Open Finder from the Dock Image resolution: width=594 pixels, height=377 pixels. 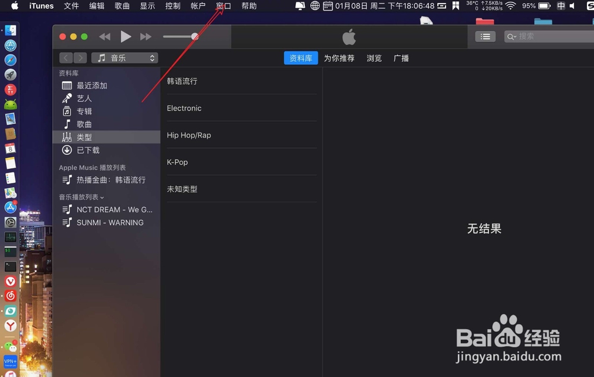pyautogui.click(x=10, y=31)
